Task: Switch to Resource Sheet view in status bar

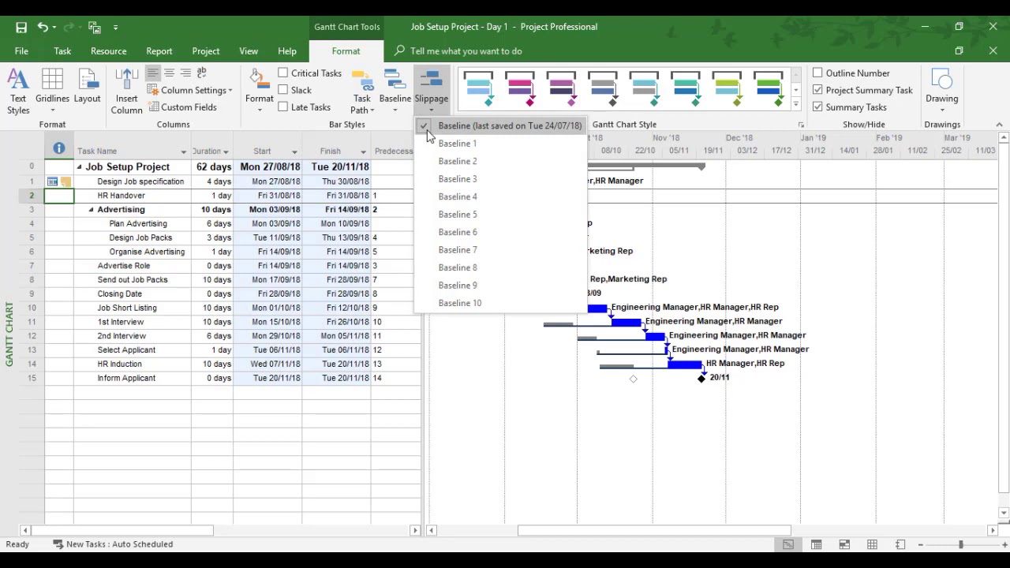Action: click(x=872, y=544)
